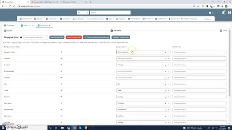Expand the State mapping dropdown
Viewport: 232px width, 130px height.
tap(168, 91)
